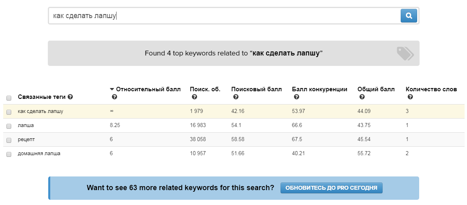Toggle sort arrow beside Относительный балл
This screenshot has height=205, width=467.
pos(112,89)
